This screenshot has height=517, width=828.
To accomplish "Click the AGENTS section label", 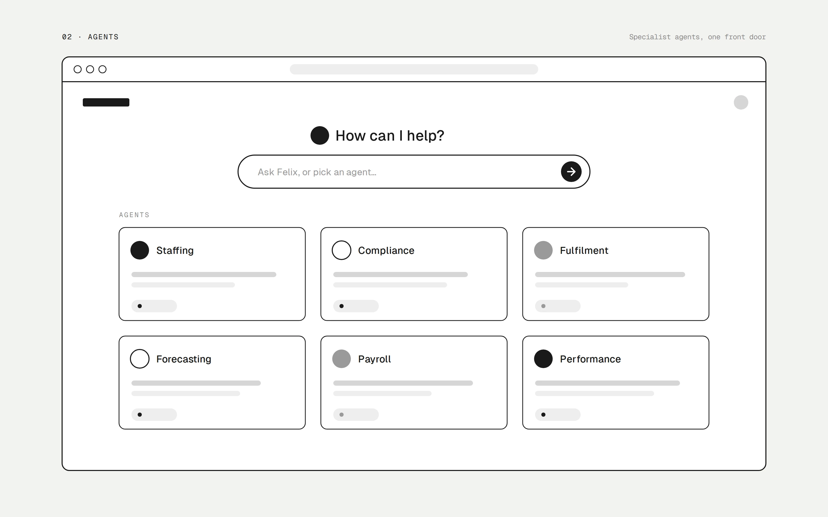I will (x=134, y=215).
